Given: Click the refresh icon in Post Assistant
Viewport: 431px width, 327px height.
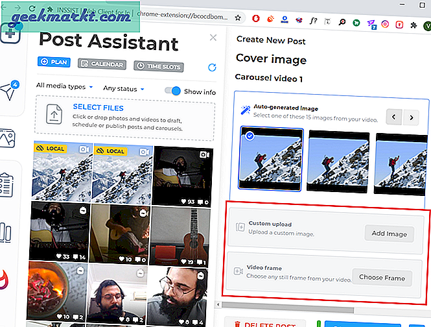Looking at the screenshot, I should [212, 67].
